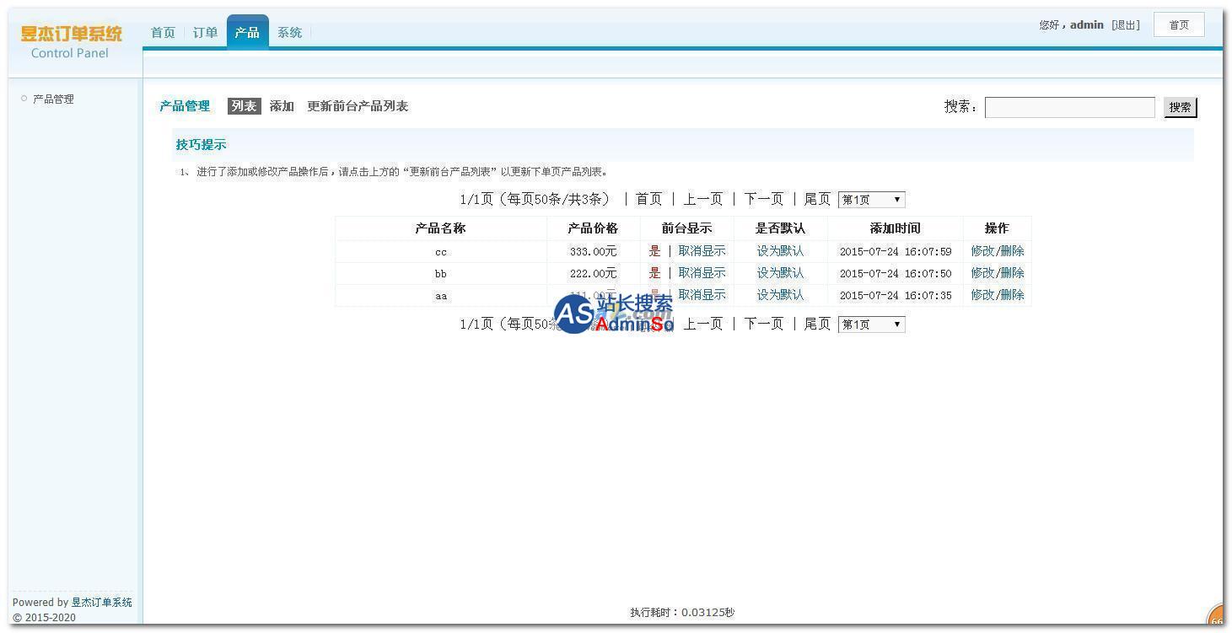Select price 333.00元
This screenshot has height=633, width=1232.
[593, 251]
